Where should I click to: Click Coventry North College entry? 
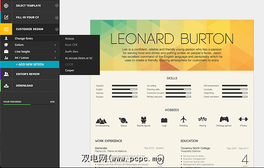pyautogui.click(x=195, y=148)
